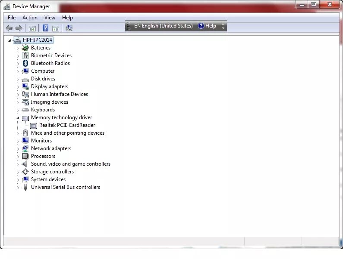Click the blue question mark Help toolbar icon
The height and width of the screenshot is (259, 343).
click(45, 28)
